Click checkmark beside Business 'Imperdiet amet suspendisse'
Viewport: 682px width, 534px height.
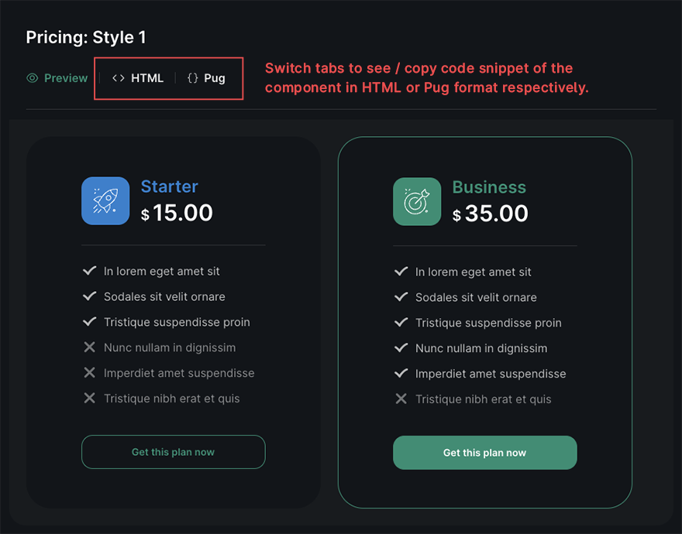[x=401, y=374]
